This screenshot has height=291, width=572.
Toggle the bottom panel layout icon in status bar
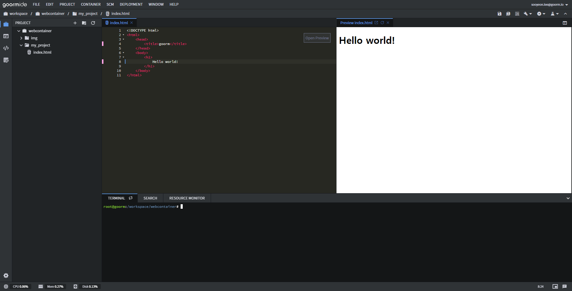click(x=555, y=287)
